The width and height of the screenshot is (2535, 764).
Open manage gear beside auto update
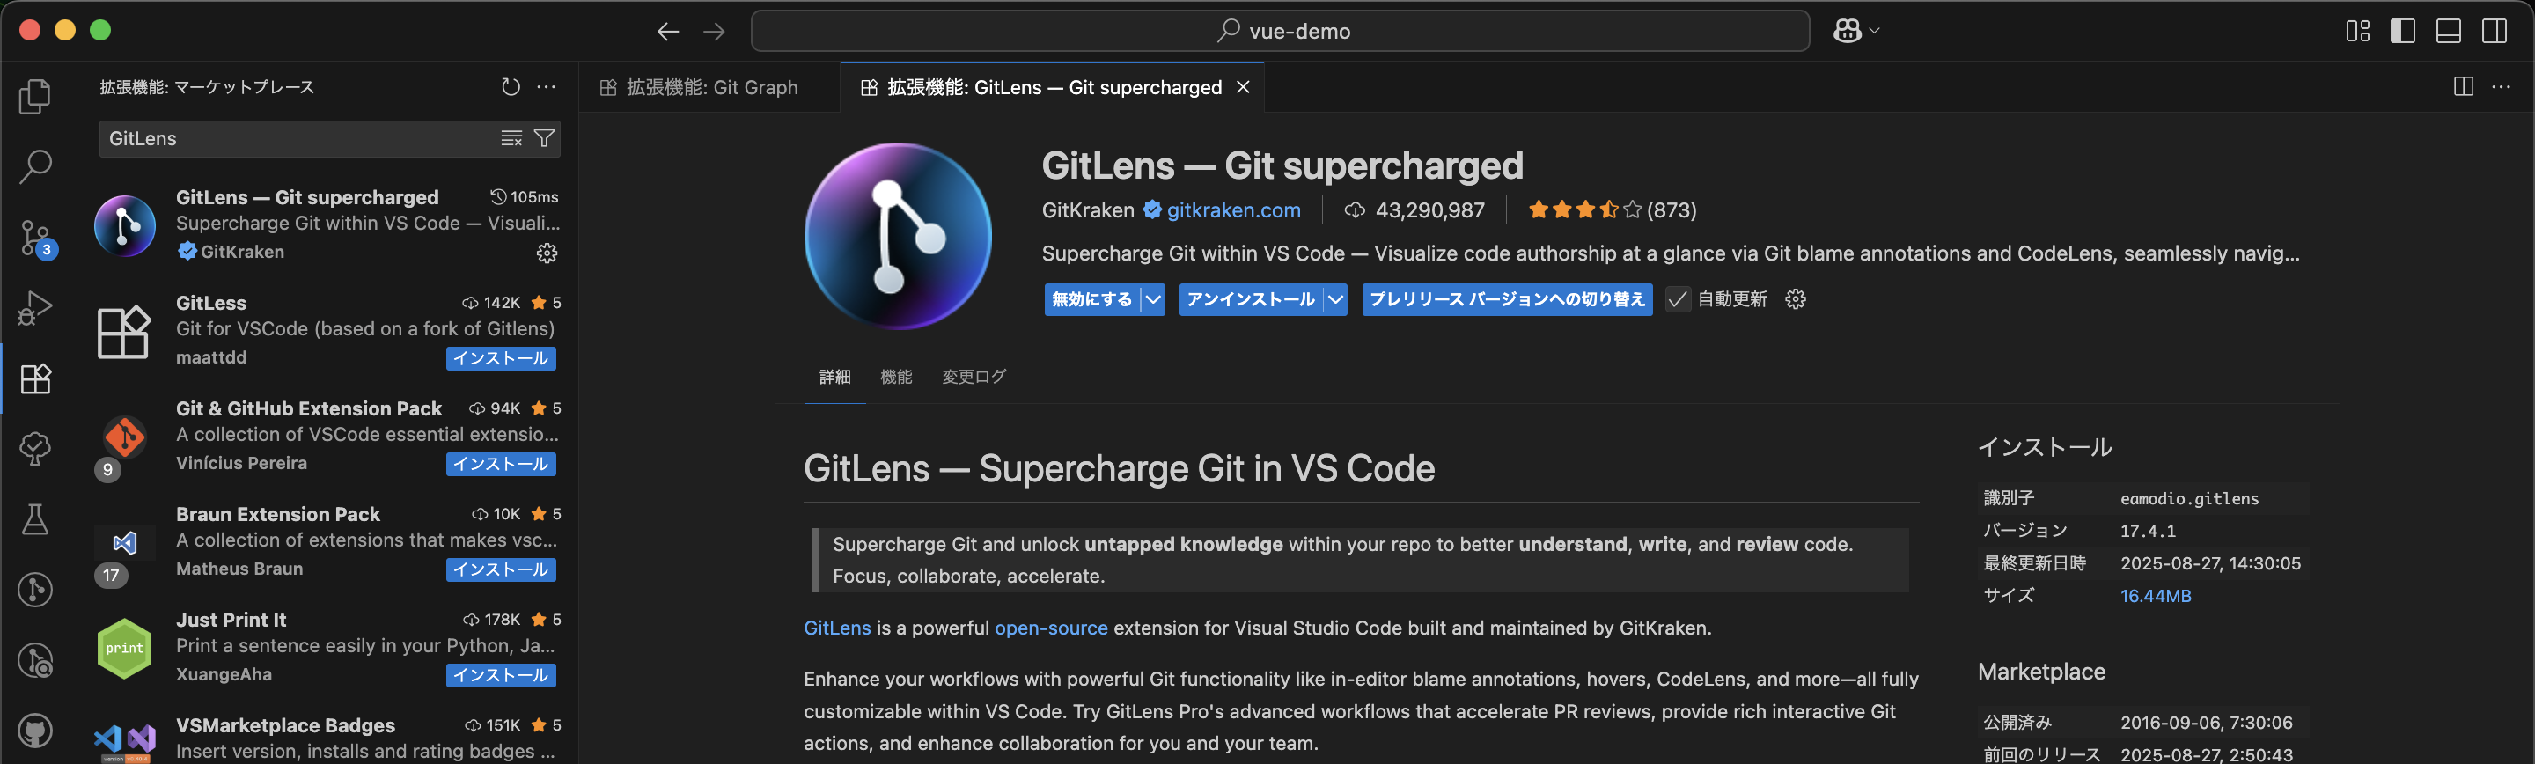1796,299
